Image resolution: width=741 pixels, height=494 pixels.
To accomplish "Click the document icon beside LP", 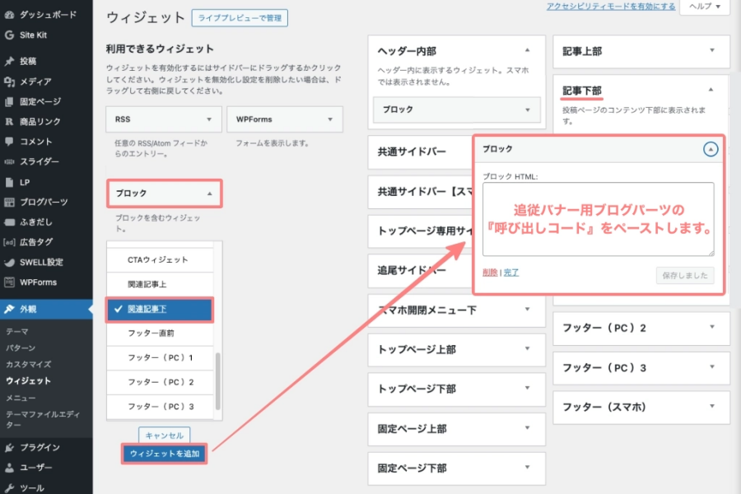I will [x=9, y=182].
